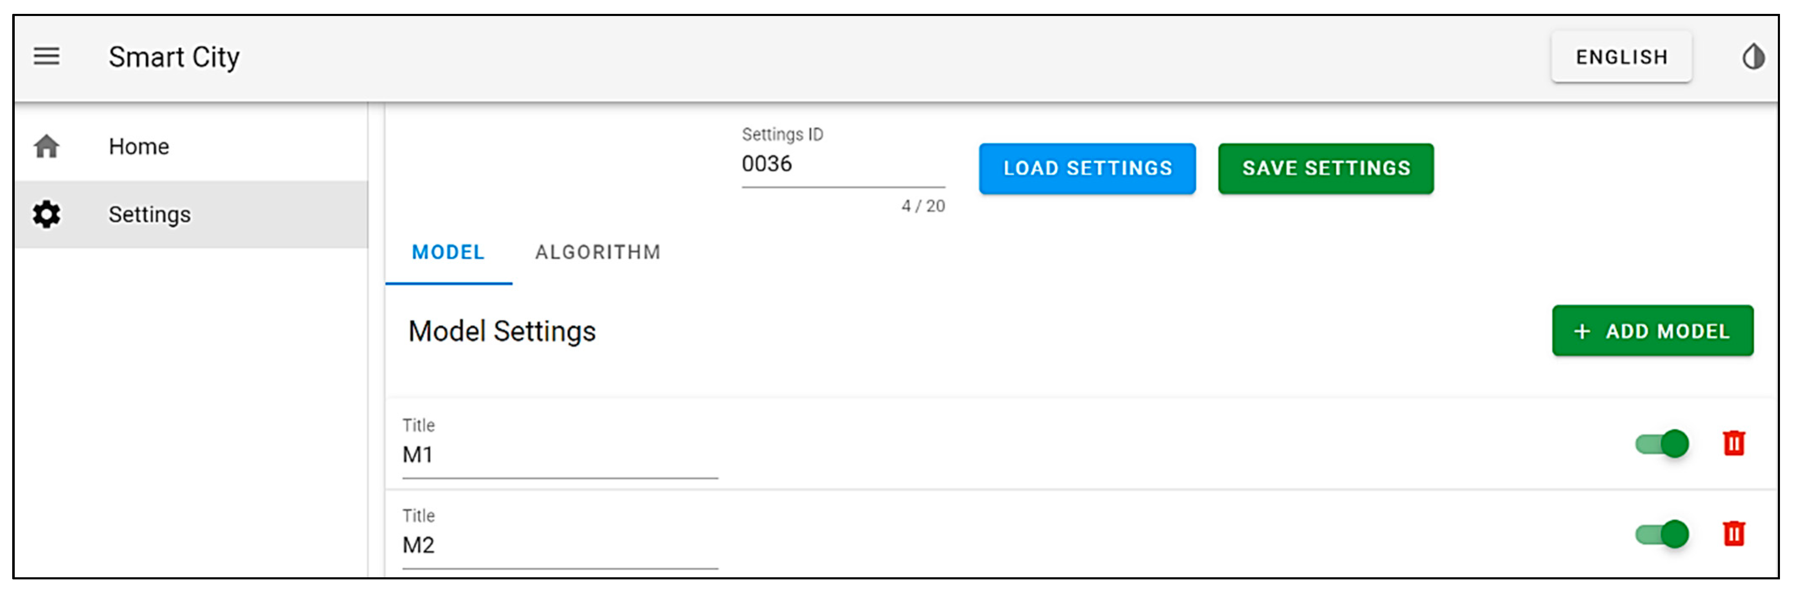
Task: Switch to the ALGORITHM tab
Action: [x=598, y=252]
